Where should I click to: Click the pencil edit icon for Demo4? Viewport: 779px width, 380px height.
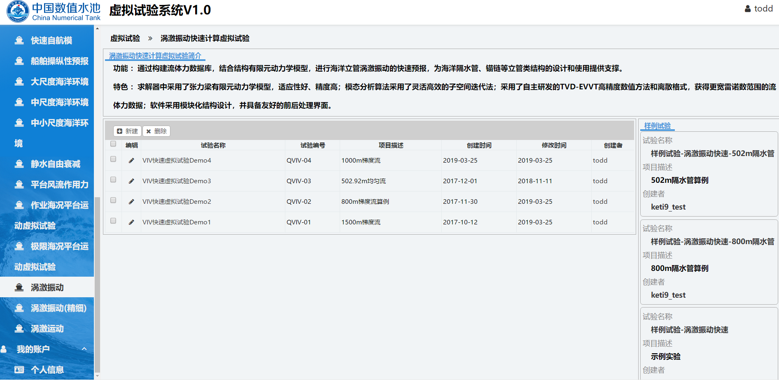131,161
